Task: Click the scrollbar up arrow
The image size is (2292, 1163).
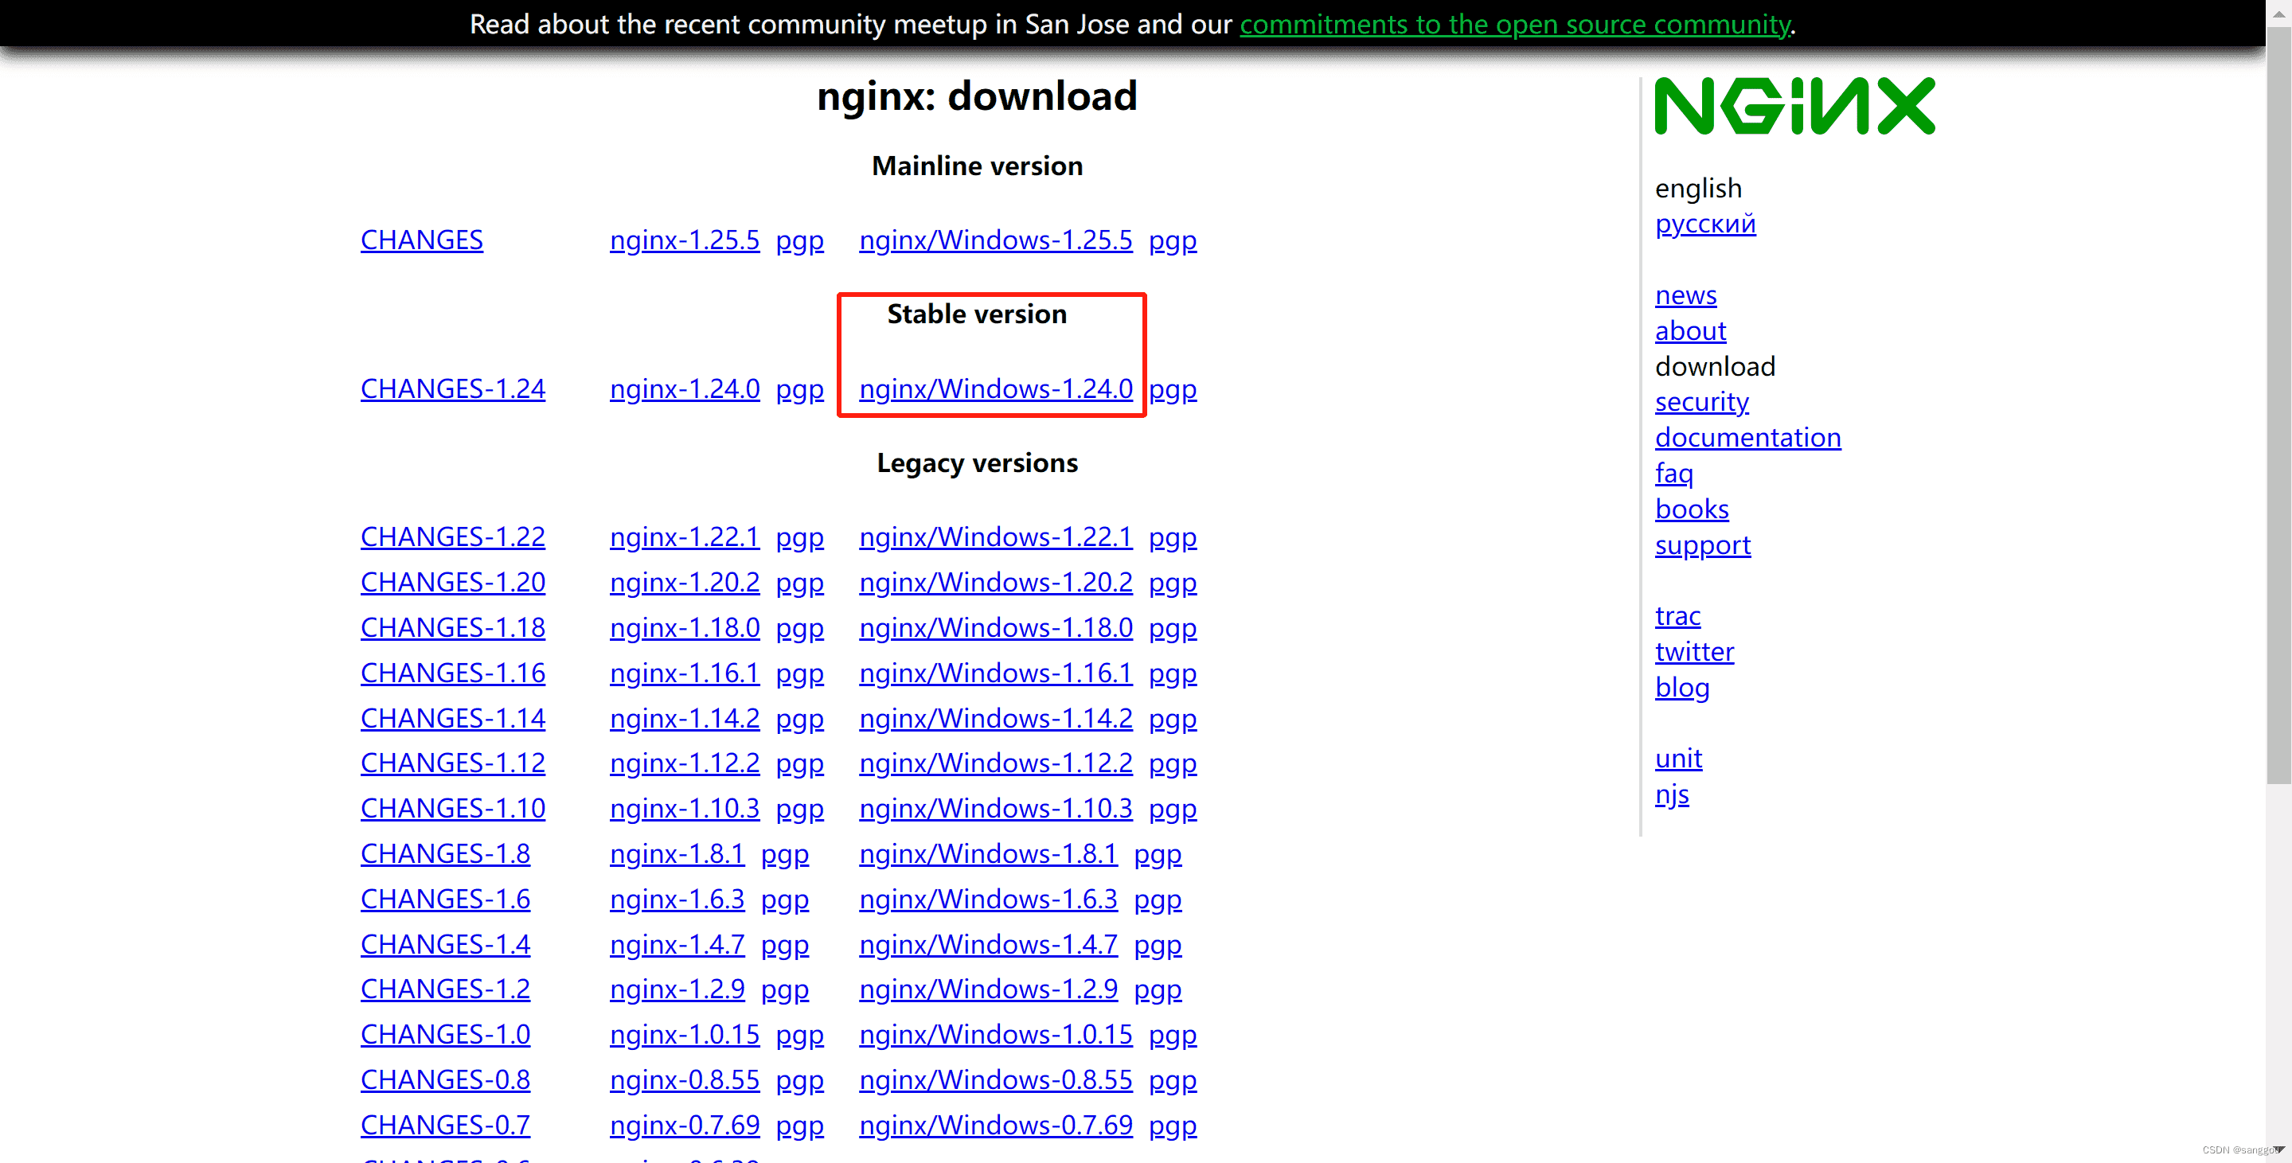Action: pyautogui.click(x=2278, y=13)
